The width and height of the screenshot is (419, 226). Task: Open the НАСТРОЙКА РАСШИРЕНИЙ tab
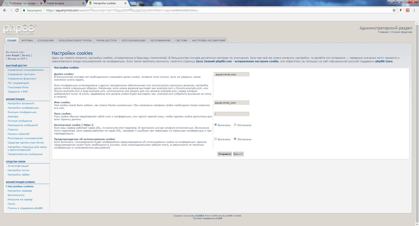(209, 40)
